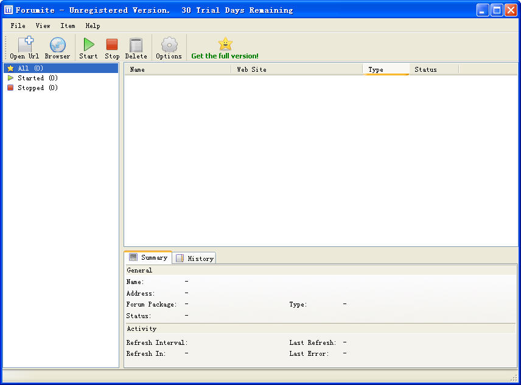
Task: Launch the Browser toolbar icon
Action: point(57,45)
